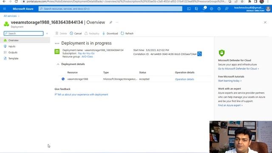The height and width of the screenshot is (153, 272).
Task: Refresh the deployment status
Action: coord(127,34)
